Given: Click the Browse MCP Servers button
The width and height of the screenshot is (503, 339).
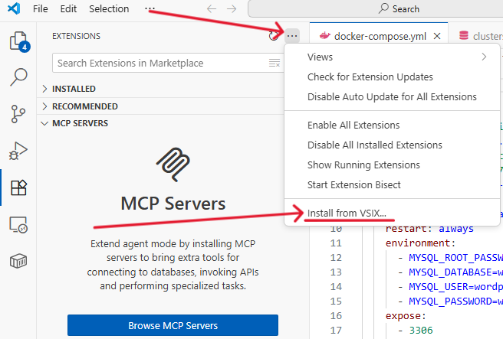Looking at the screenshot, I should [173, 325].
